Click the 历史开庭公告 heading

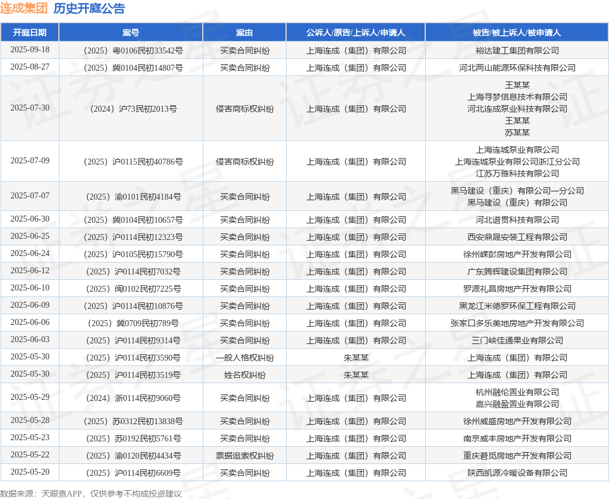89,8
